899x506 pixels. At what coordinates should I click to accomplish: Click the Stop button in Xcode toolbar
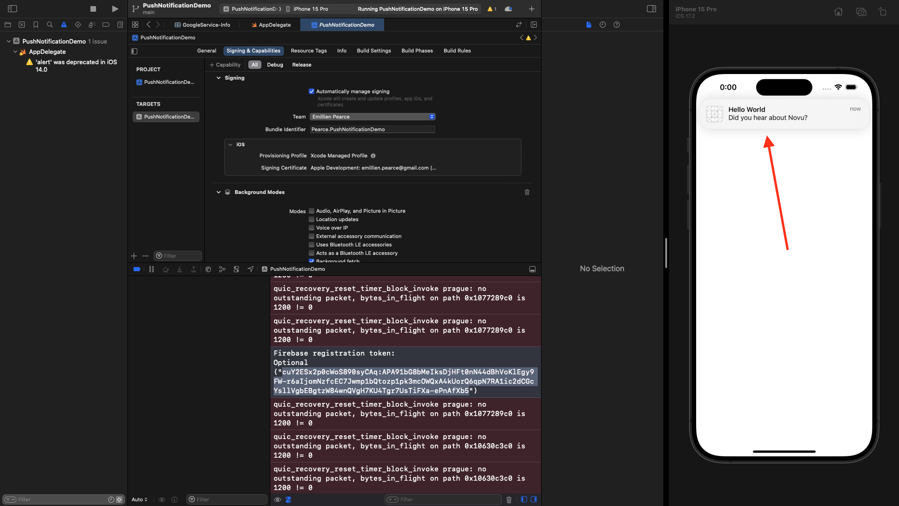click(93, 9)
